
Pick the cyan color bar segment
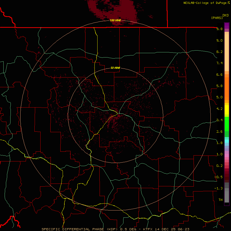[x=227, y=141]
